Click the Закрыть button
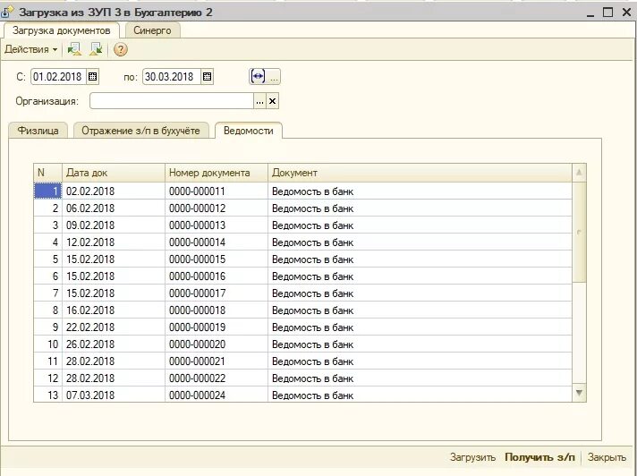637x476 pixels. click(607, 457)
